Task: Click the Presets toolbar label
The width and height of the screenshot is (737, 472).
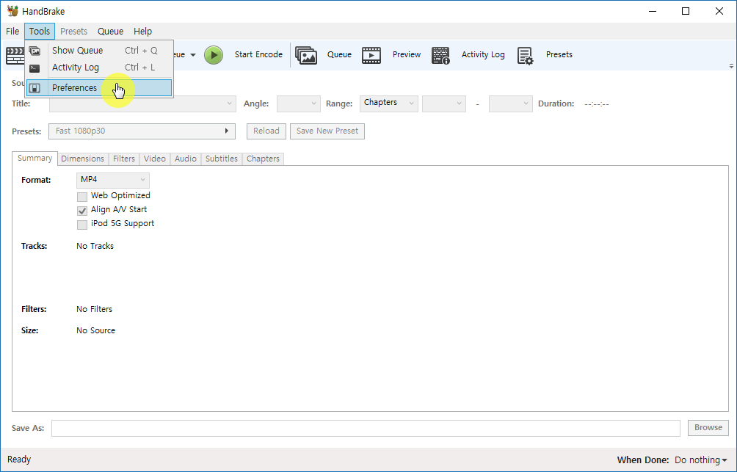Action: (x=559, y=54)
